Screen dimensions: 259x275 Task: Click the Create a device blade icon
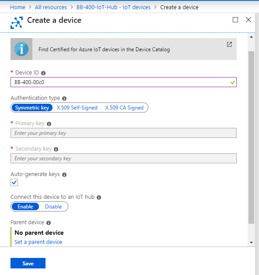[x=17, y=23]
